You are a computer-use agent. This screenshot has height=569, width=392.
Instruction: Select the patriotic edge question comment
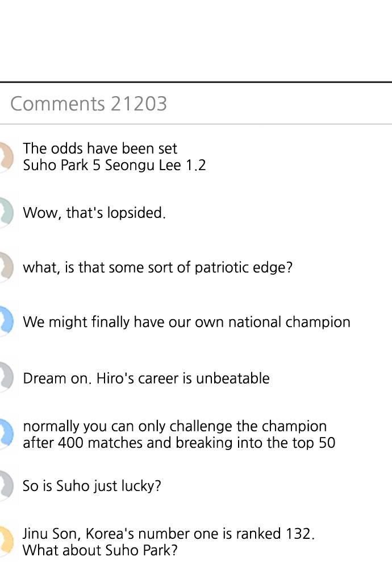tap(157, 267)
